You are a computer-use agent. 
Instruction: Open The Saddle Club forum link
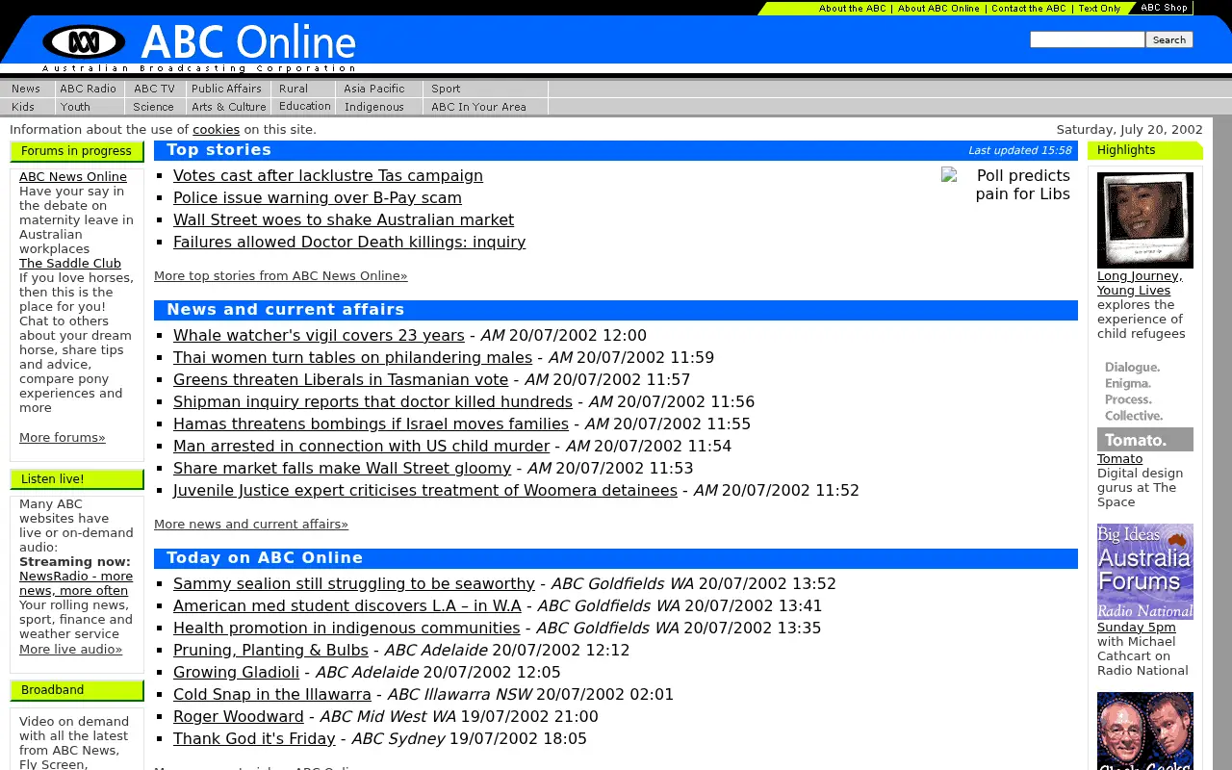pyautogui.click(x=70, y=263)
